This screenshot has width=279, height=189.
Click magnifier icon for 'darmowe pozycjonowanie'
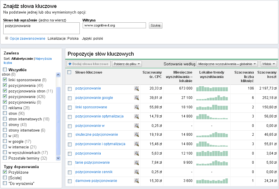[137, 181]
